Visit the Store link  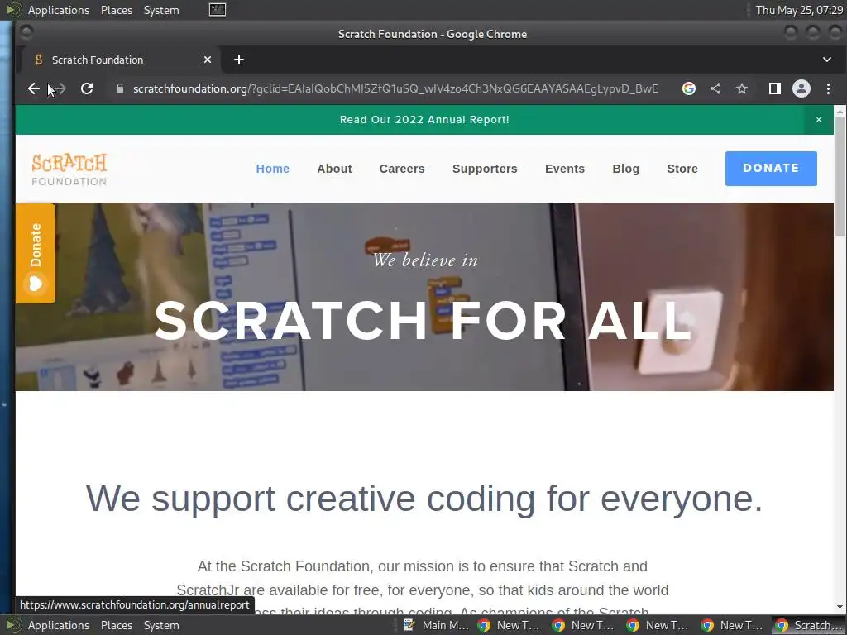pos(682,169)
